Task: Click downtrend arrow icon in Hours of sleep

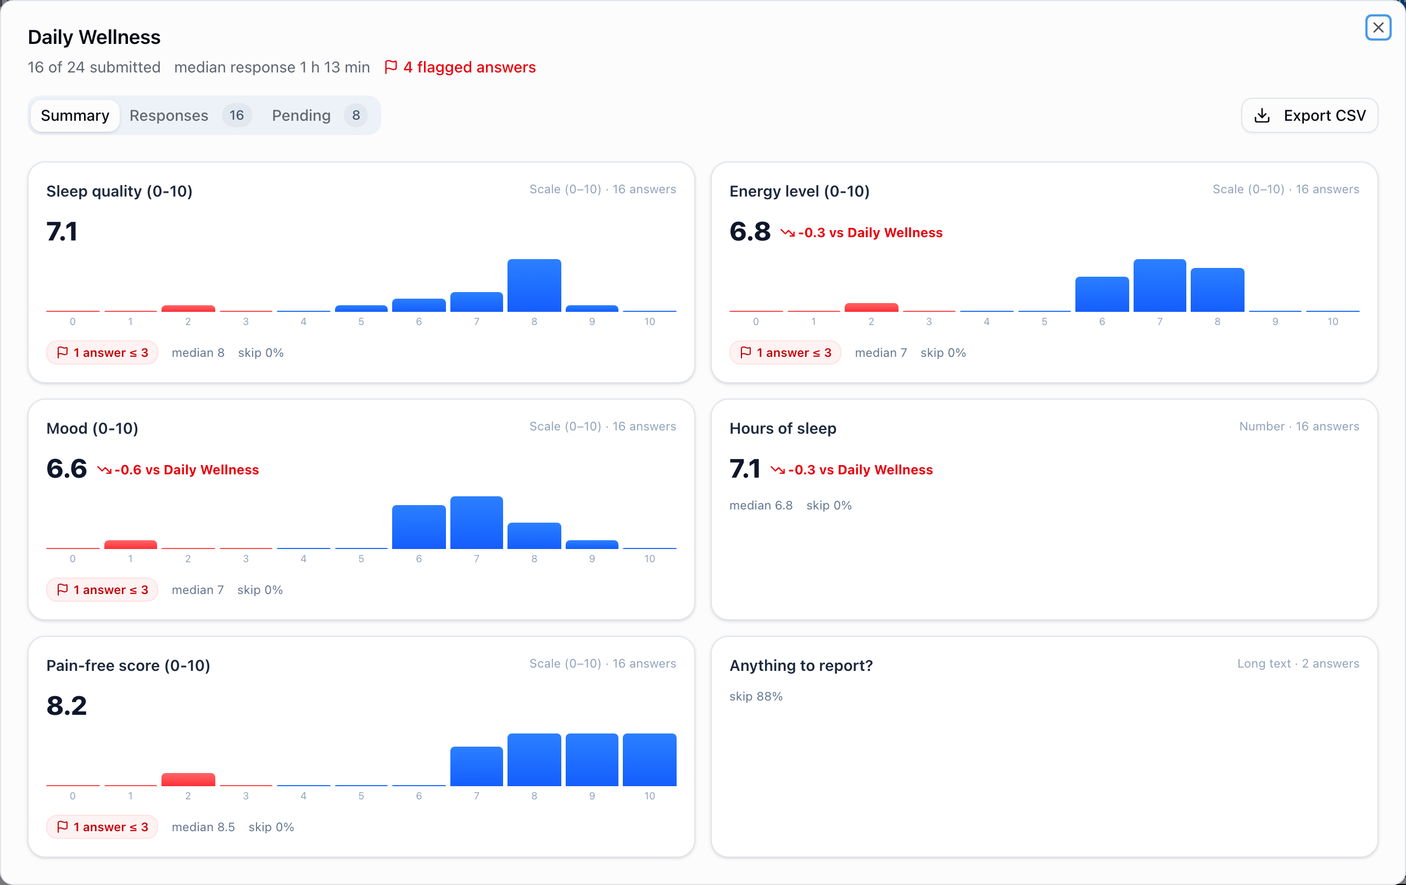Action: (x=777, y=470)
